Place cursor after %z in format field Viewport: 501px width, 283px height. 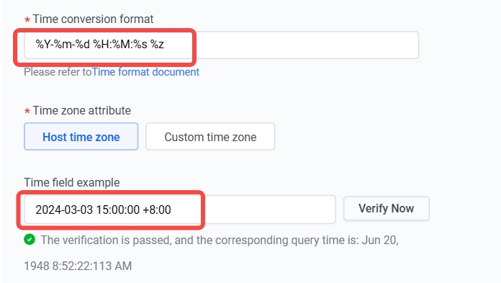(165, 45)
